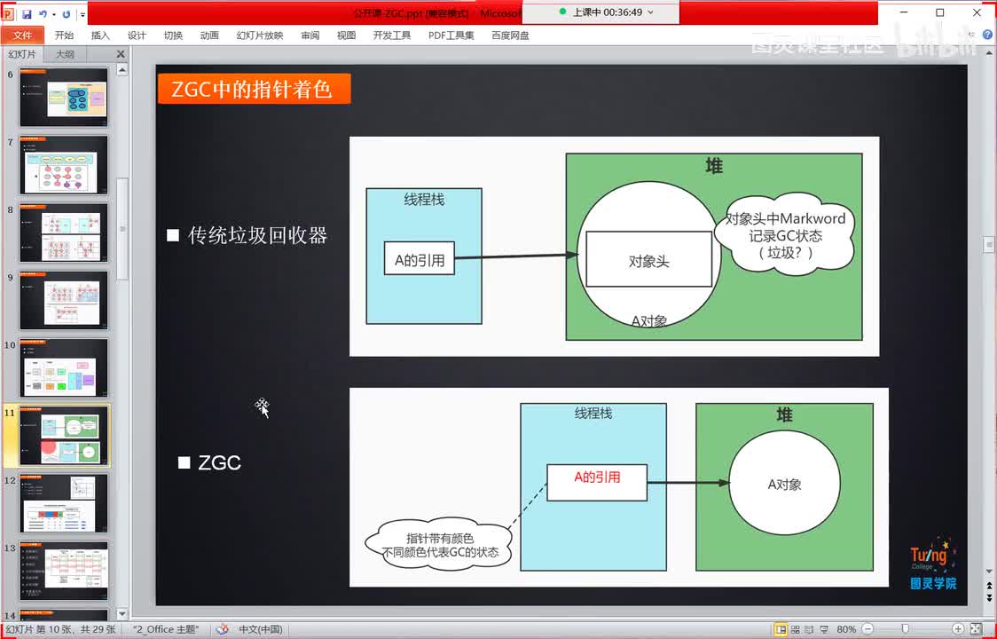Viewport: 997px width, 639px height.
Task: Go to next slide double-arrow button
Action: pos(989,598)
